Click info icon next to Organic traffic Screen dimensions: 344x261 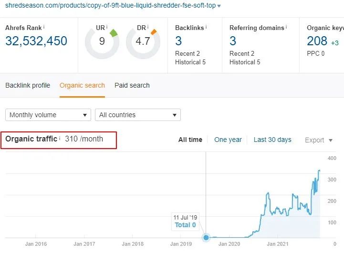(x=60, y=139)
